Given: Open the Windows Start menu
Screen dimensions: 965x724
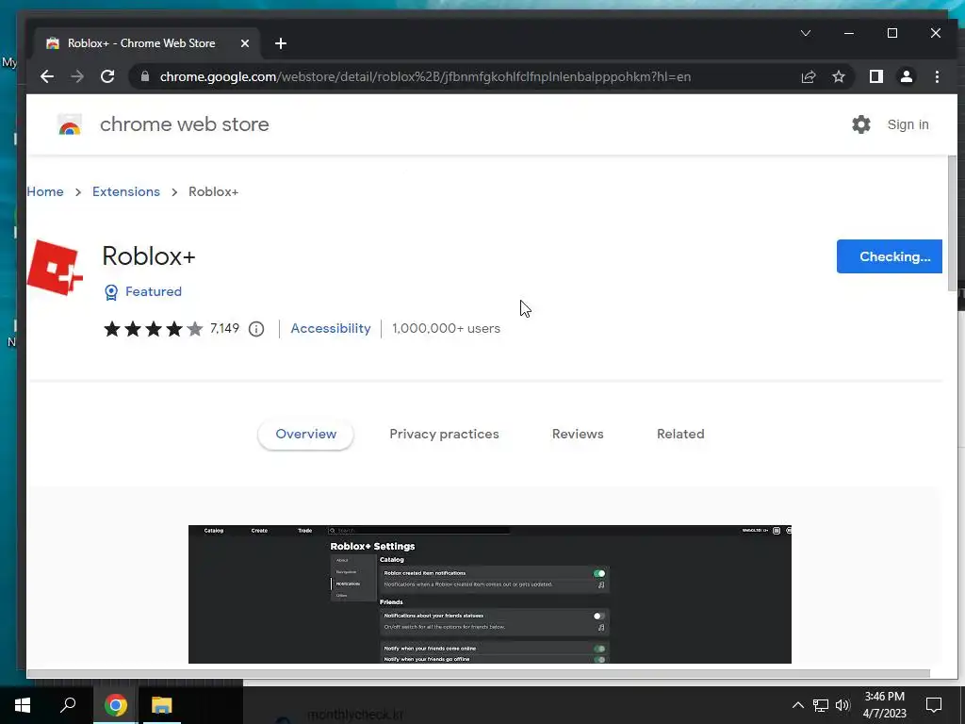Looking at the screenshot, I should click(x=23, y=705).
